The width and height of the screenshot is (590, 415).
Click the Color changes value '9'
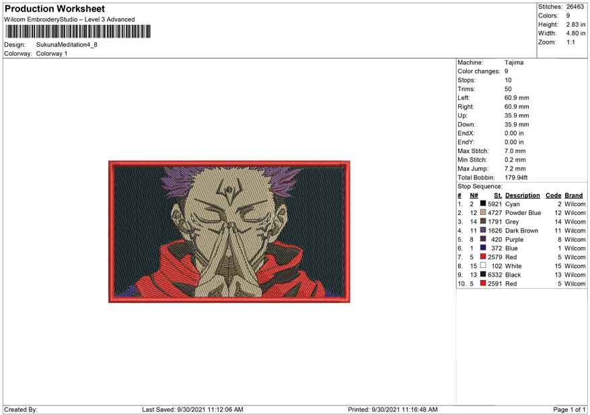pos(507,71)
